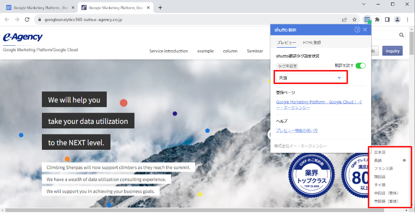Close the active e-Agency tab
The image size is (415, 213).
(x=148, y=7)
